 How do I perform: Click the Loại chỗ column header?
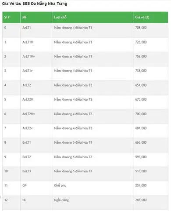[61, 17]
